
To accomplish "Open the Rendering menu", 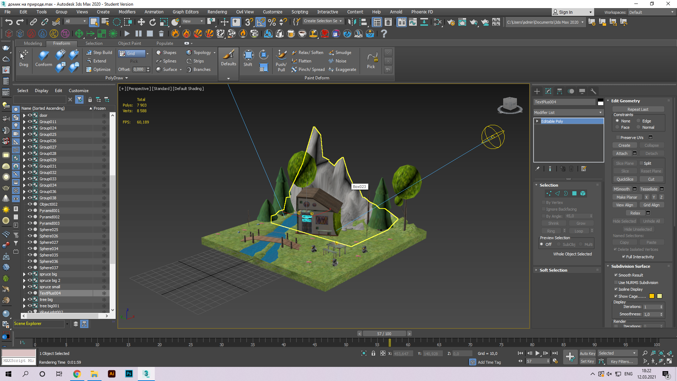I will tap(217, 12).
